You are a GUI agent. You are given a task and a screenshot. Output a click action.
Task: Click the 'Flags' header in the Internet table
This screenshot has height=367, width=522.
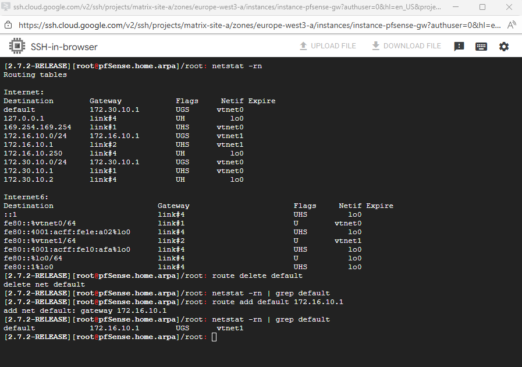click(187, 101)
